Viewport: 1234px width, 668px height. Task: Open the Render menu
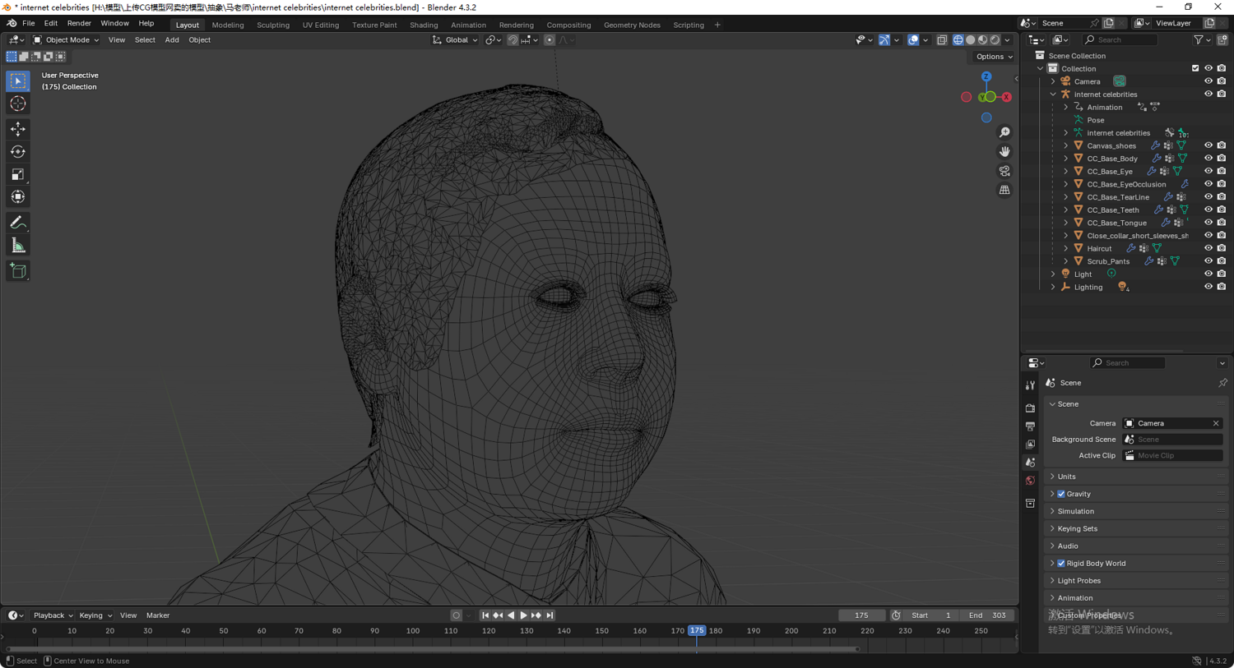pyautogui.click(x=79, y=24)
